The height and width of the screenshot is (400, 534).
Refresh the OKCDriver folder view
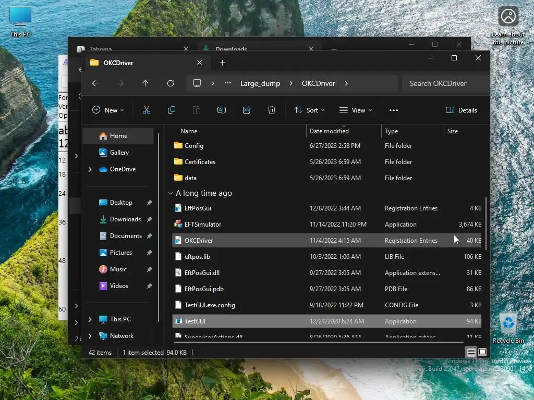tap(171, 83)
